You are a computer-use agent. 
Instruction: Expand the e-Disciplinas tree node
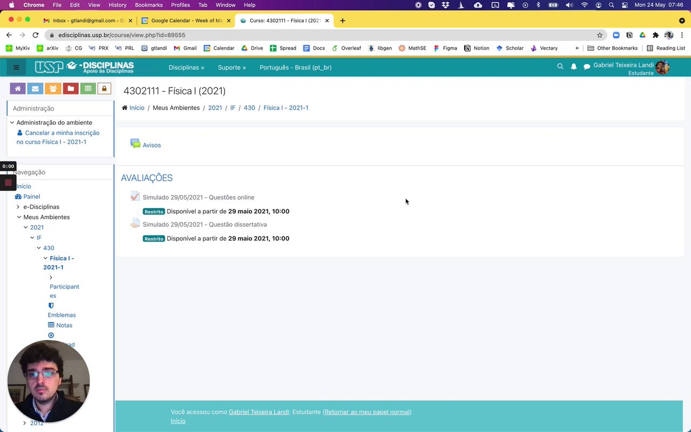tap(18, 207)
